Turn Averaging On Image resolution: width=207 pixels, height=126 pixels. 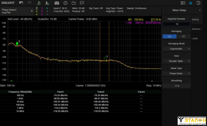169,36
